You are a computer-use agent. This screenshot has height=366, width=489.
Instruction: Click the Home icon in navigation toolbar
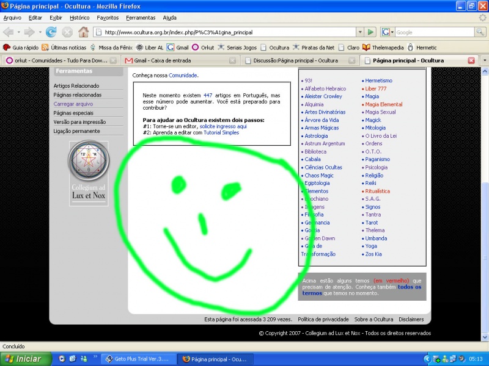point(83,32)
